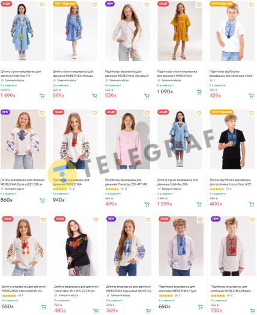Toggle wishlist heart on the black floral top
257x315 pixels.
pos(95,220)
